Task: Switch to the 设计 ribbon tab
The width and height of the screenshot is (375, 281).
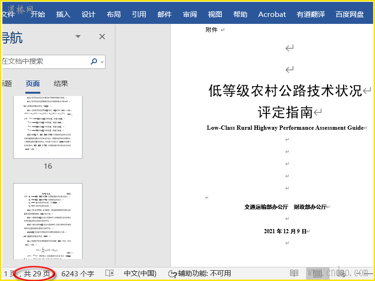Action: coord(89,15)
